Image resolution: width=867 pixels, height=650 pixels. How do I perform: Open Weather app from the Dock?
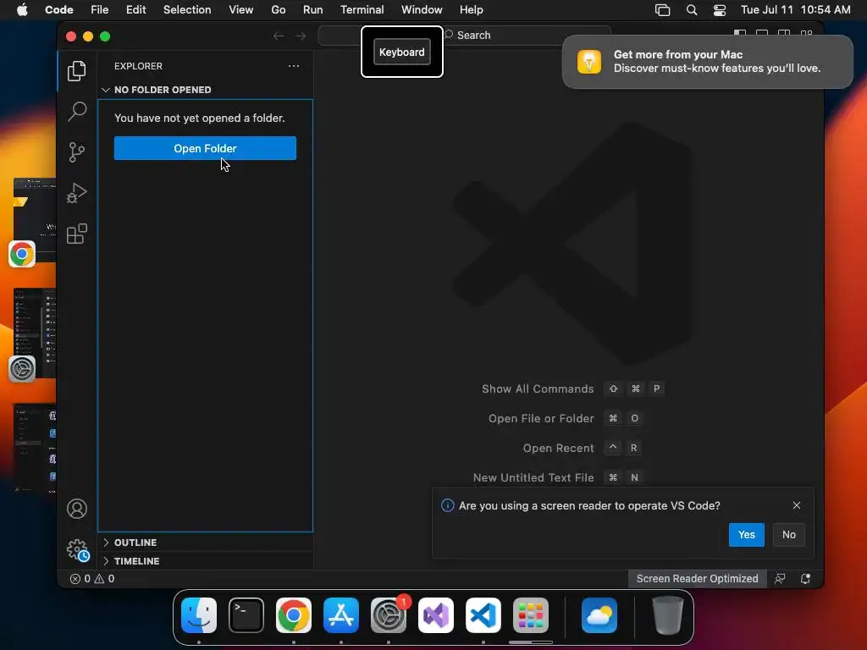(599, 615)
